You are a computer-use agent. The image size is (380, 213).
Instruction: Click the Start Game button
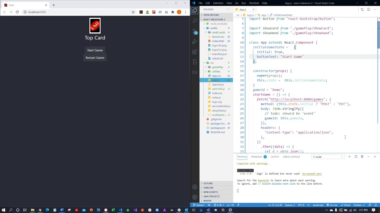point(95,50)
